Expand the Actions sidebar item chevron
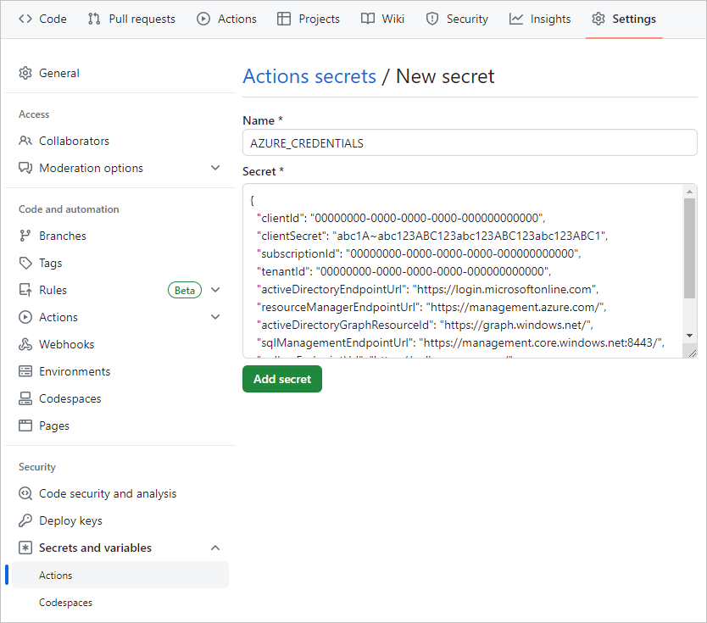Screen dimensions: 707x623 tap(214, 317)
